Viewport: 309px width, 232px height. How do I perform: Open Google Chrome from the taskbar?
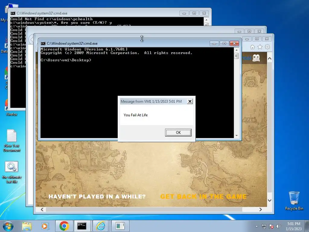click(x=64, y=226)
